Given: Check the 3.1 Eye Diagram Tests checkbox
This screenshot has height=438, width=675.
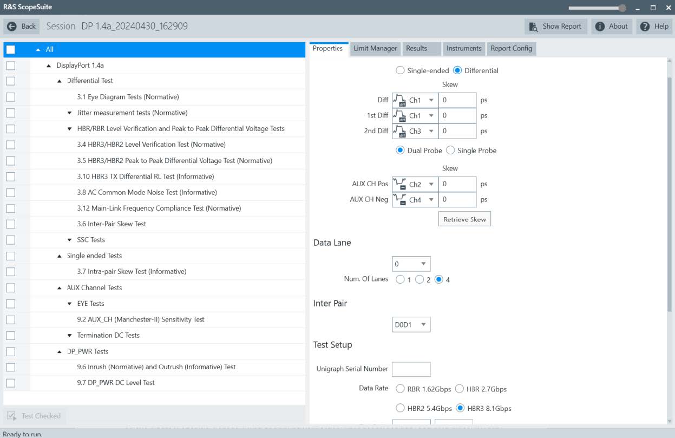Looking at the screenshot, I should click(x=10, y=97).
